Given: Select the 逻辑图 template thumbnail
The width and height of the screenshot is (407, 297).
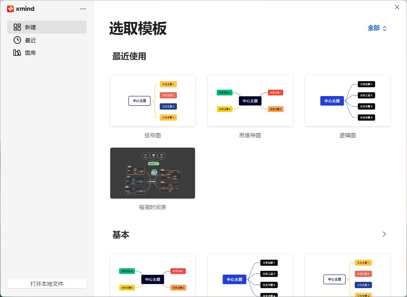Looking at the screenshot, I should (x=347, y=100).
